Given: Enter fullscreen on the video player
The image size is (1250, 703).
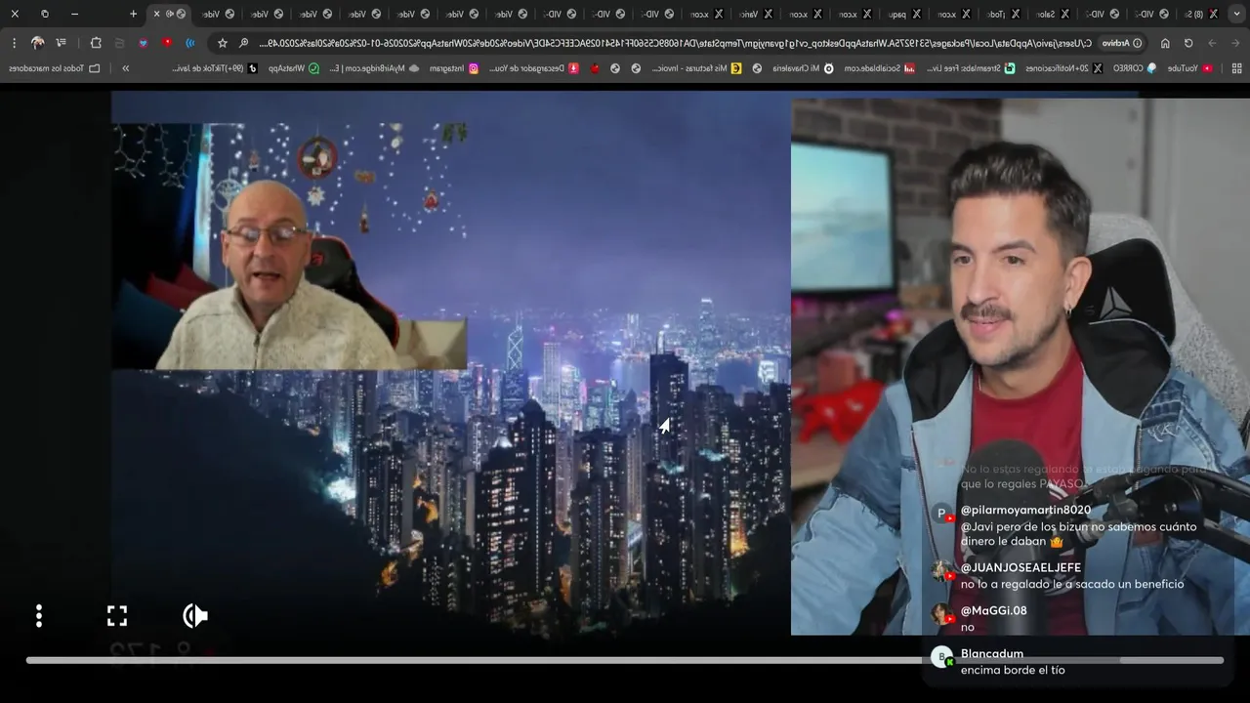Looking at the screenshot, I should 117,615.
